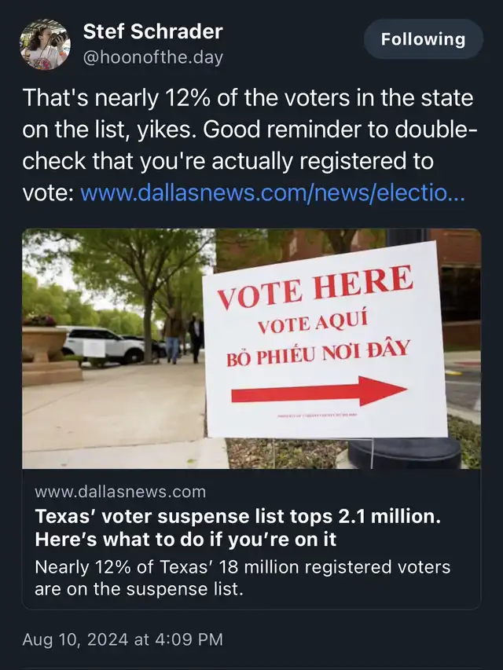Click the red arrow on the vote sign

pyautogui.click(x=318, y=391)
